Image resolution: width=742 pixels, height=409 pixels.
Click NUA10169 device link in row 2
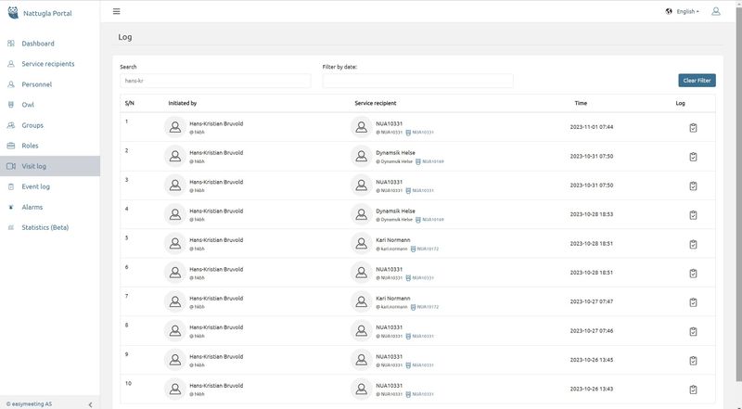(430, 162)
